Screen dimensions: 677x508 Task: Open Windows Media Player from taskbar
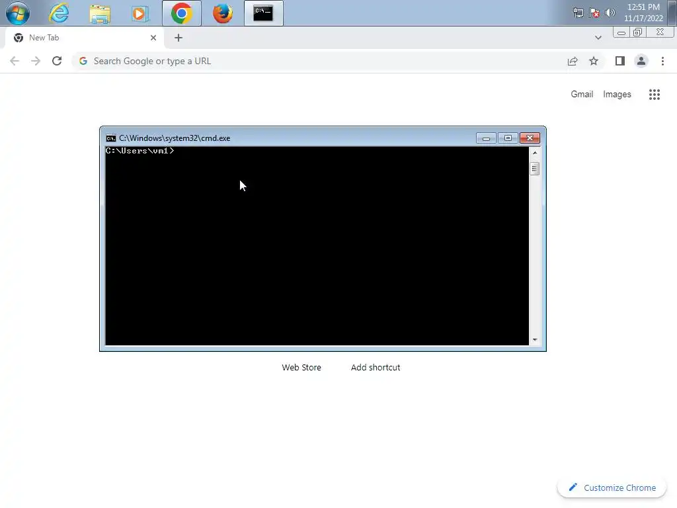[140, 13]
